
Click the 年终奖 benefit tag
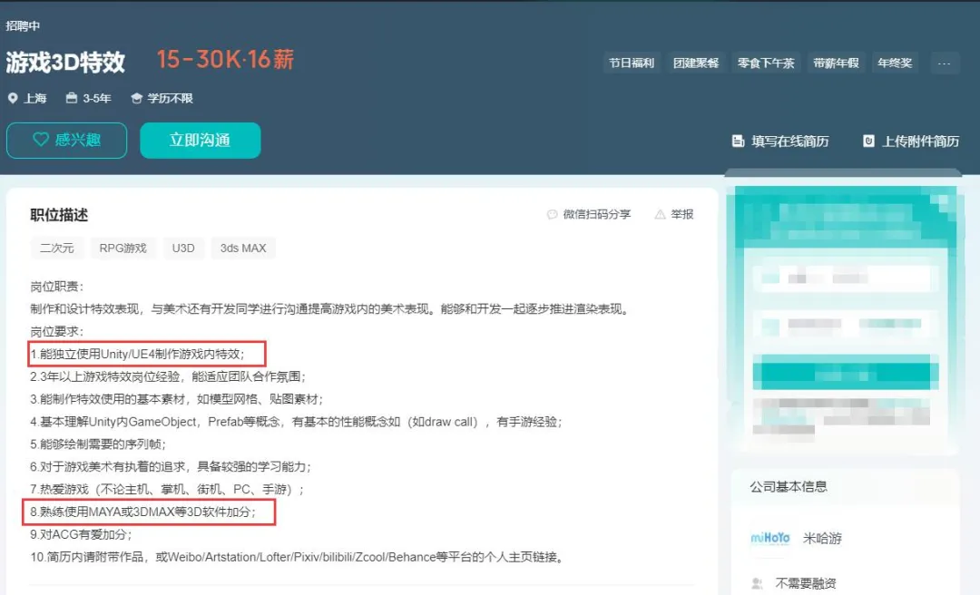(895, 62)
